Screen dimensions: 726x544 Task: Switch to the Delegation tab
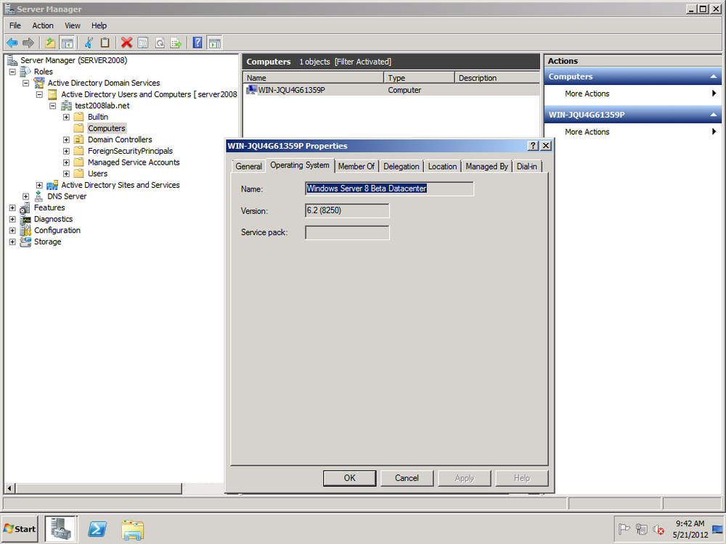click(x=401, y=166)
